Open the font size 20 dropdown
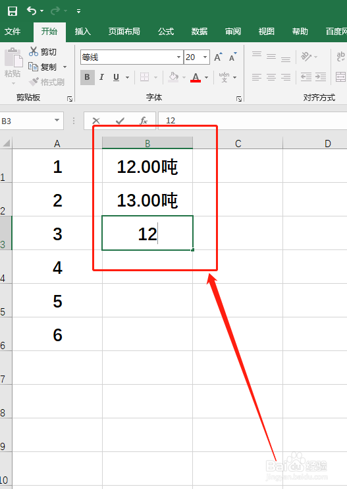The image size is (347, 489). point(205,57)
